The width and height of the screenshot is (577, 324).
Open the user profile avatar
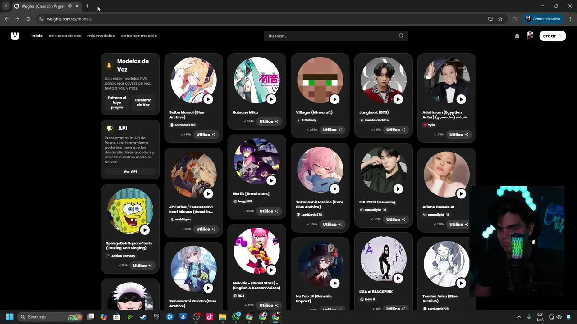[530, 36]
